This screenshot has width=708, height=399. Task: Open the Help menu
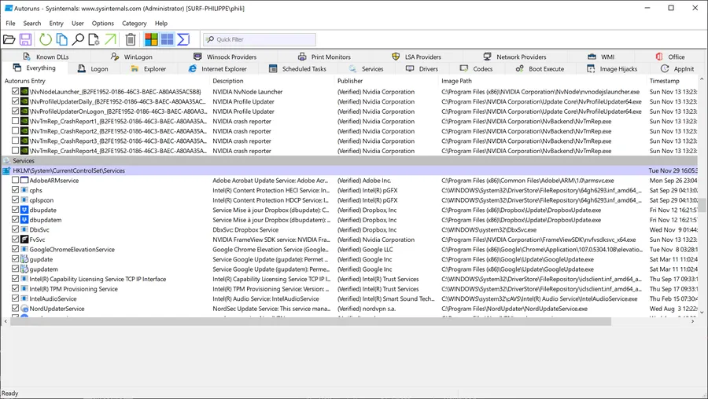161,23
